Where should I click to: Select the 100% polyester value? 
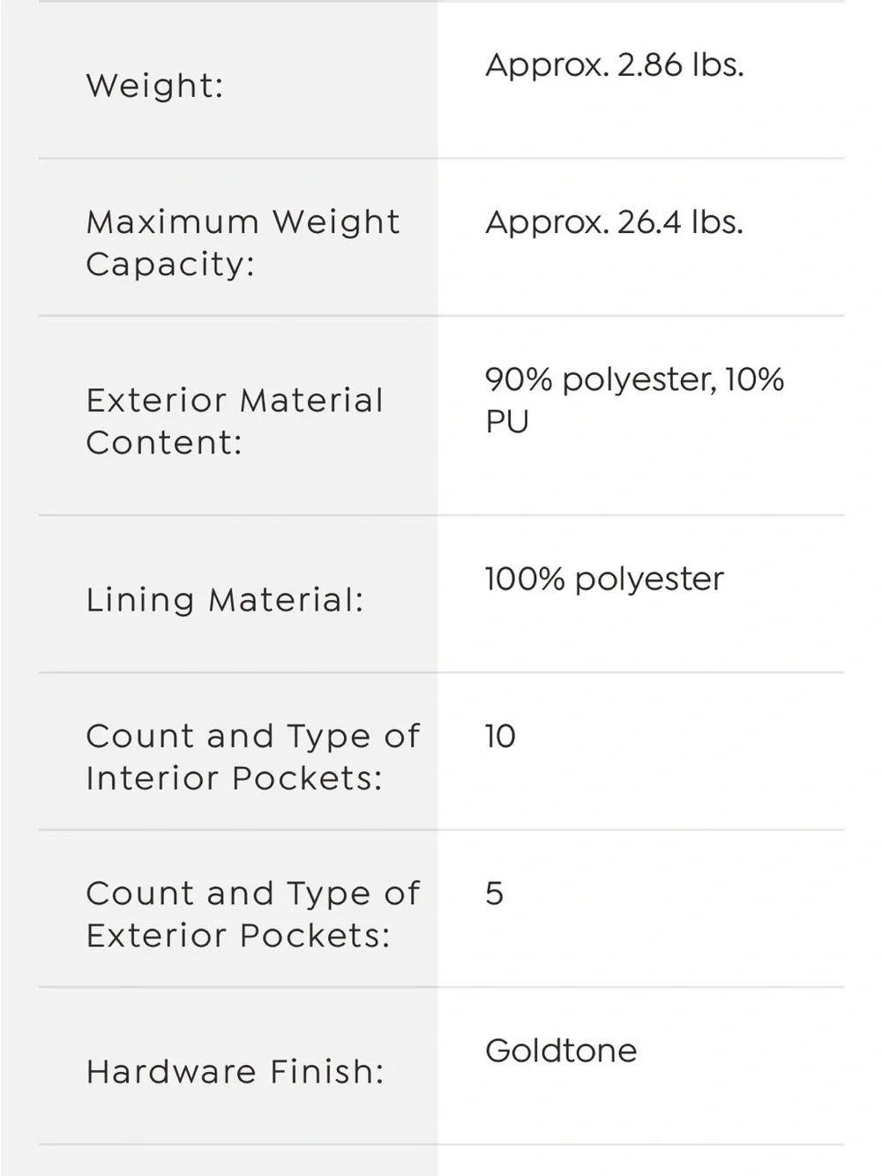(604, 580)
